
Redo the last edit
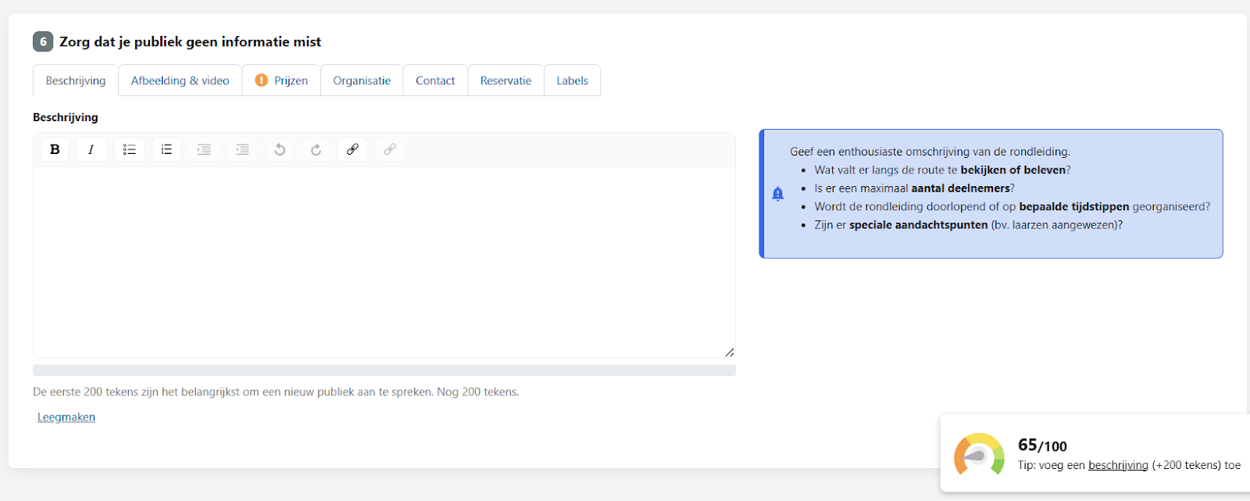[x=316, y=149]
